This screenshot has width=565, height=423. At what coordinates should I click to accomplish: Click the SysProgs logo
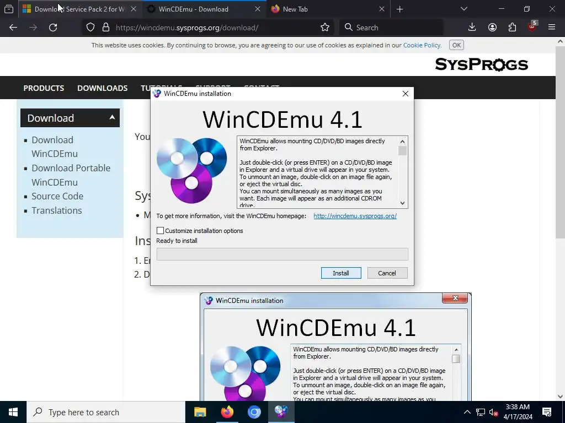(481, 65)
